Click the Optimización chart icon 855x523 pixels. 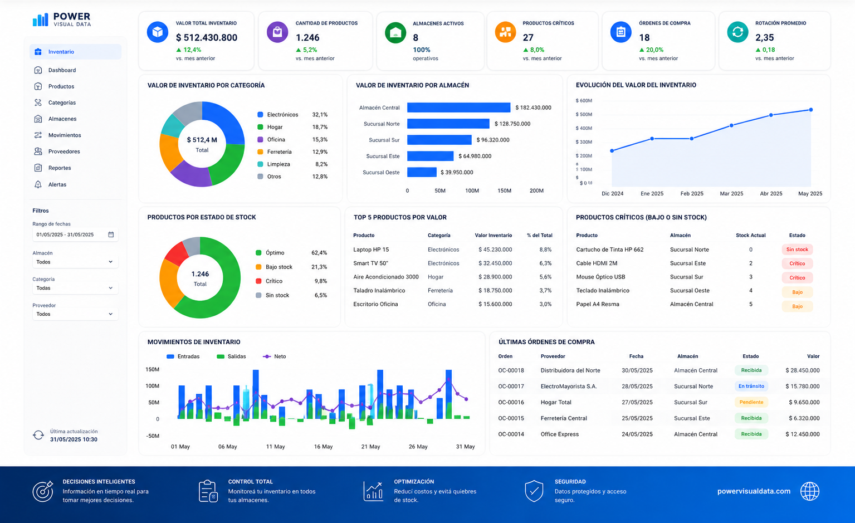coord(373,491)
